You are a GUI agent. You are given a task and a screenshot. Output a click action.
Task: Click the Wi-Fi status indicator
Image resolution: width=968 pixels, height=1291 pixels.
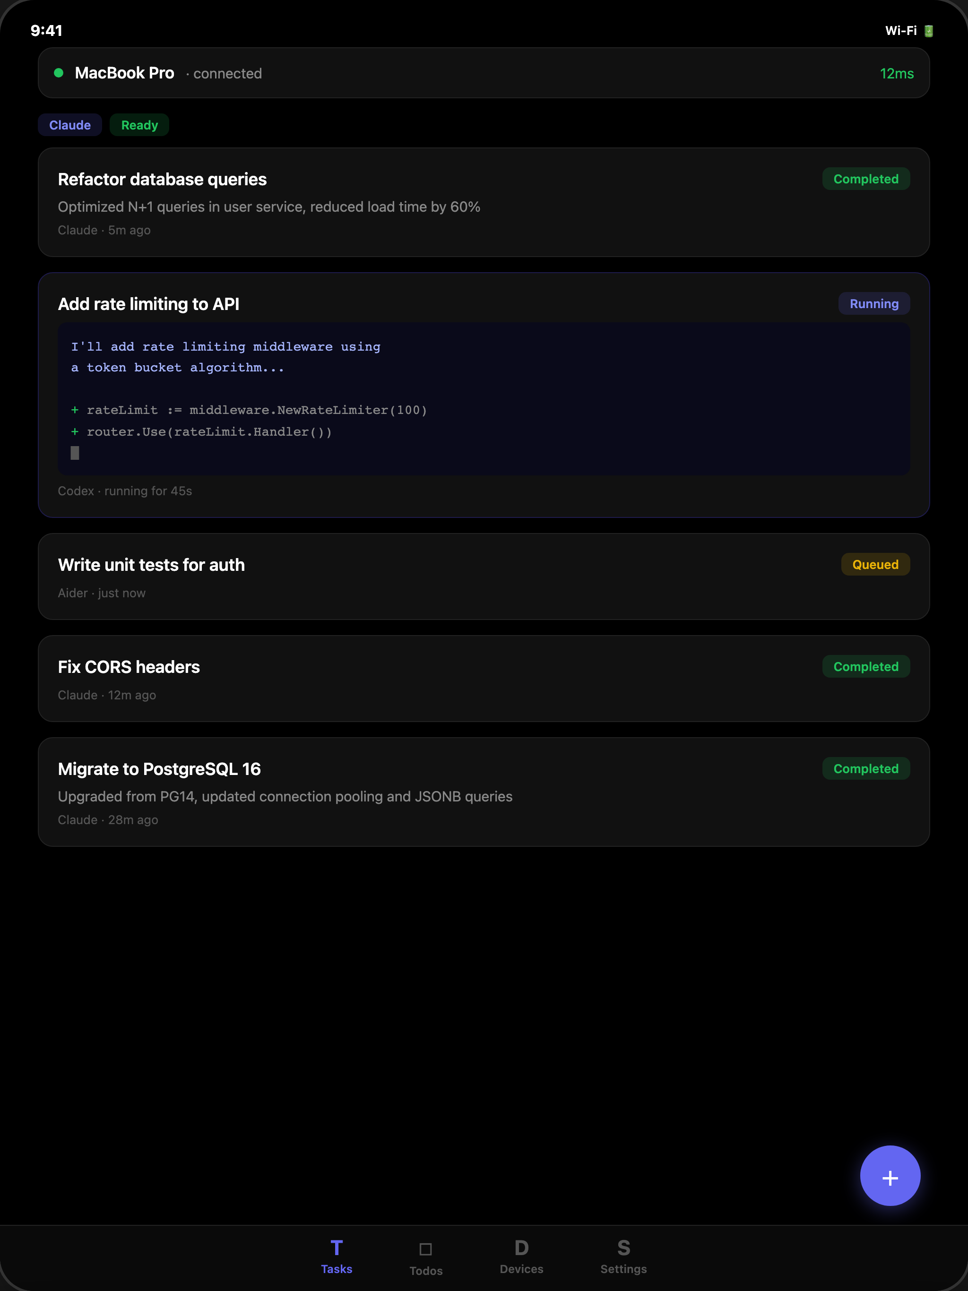pyautogui.click(x=901, y=31)
